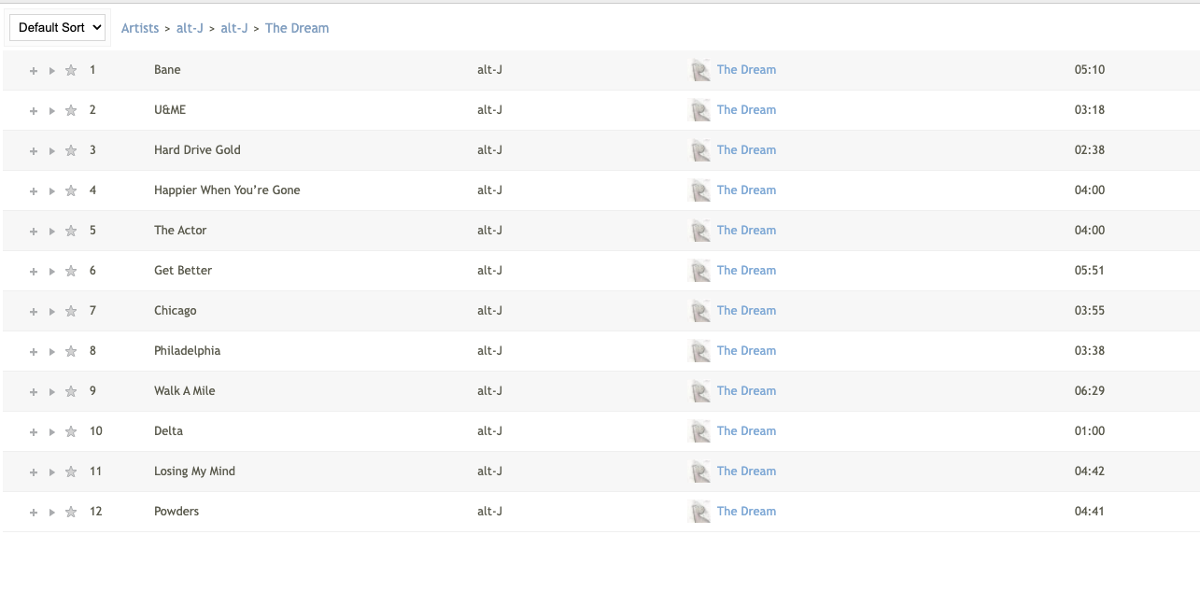Select the track title Losing My Mind
The height and width of the screenshot is (605, 1200).
tap(194, 471)
